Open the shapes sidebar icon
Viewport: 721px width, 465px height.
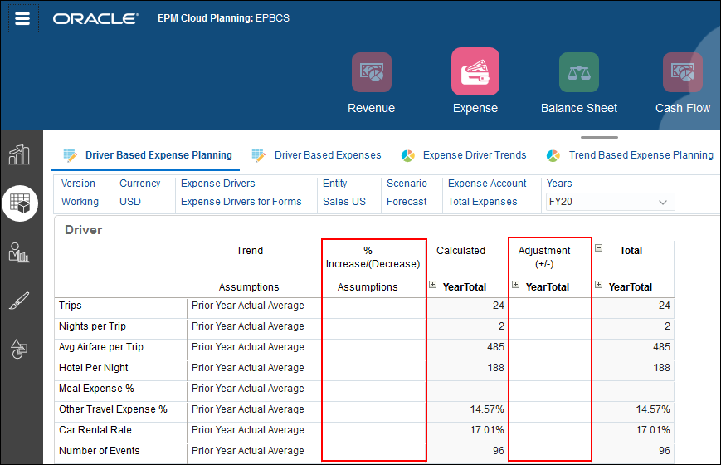point(19,349)
